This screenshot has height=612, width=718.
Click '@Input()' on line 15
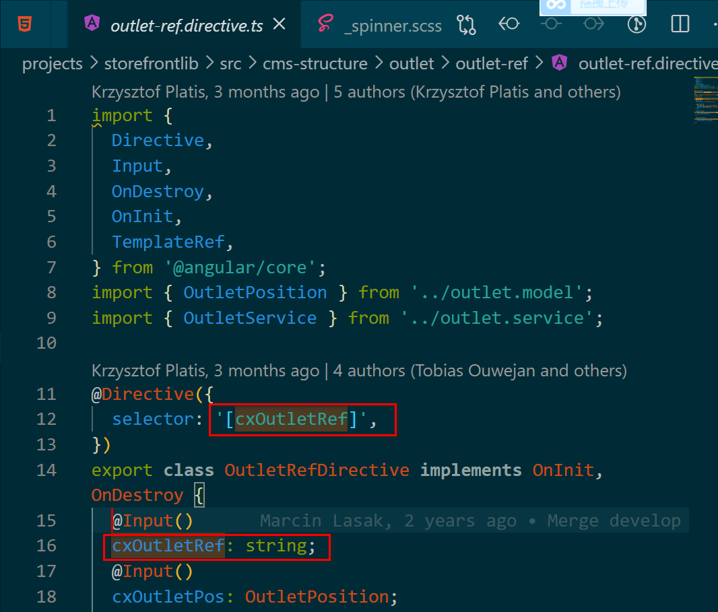tap(152, 521)
